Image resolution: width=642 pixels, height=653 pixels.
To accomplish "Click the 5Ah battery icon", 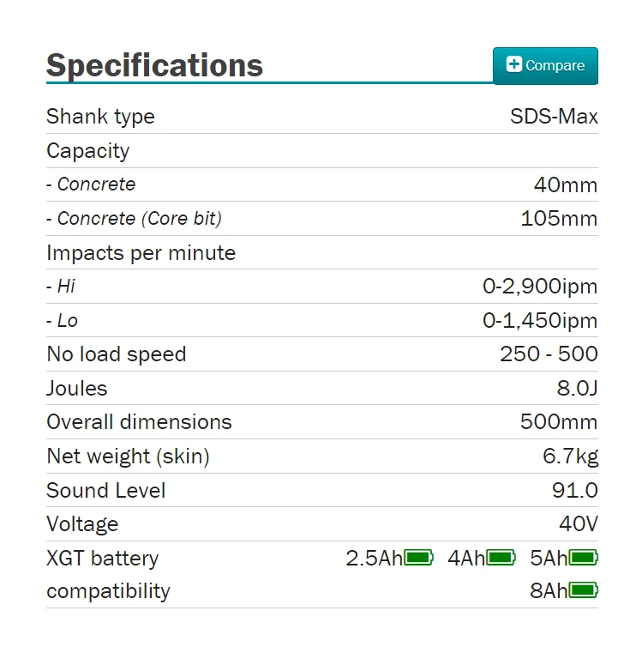I will 583,559.
